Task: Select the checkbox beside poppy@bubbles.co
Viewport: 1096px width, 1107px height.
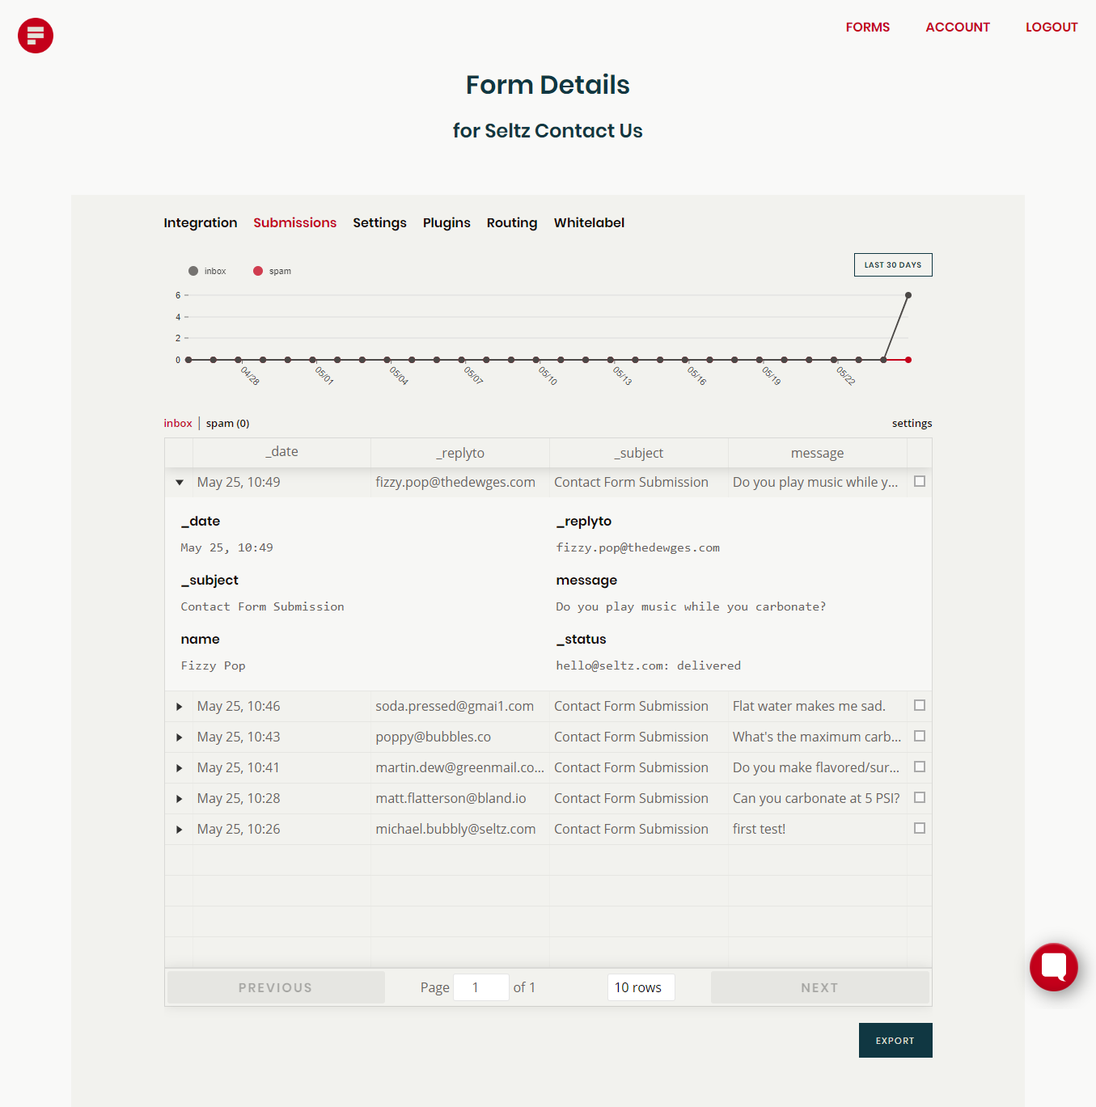Action: point(919,736)
